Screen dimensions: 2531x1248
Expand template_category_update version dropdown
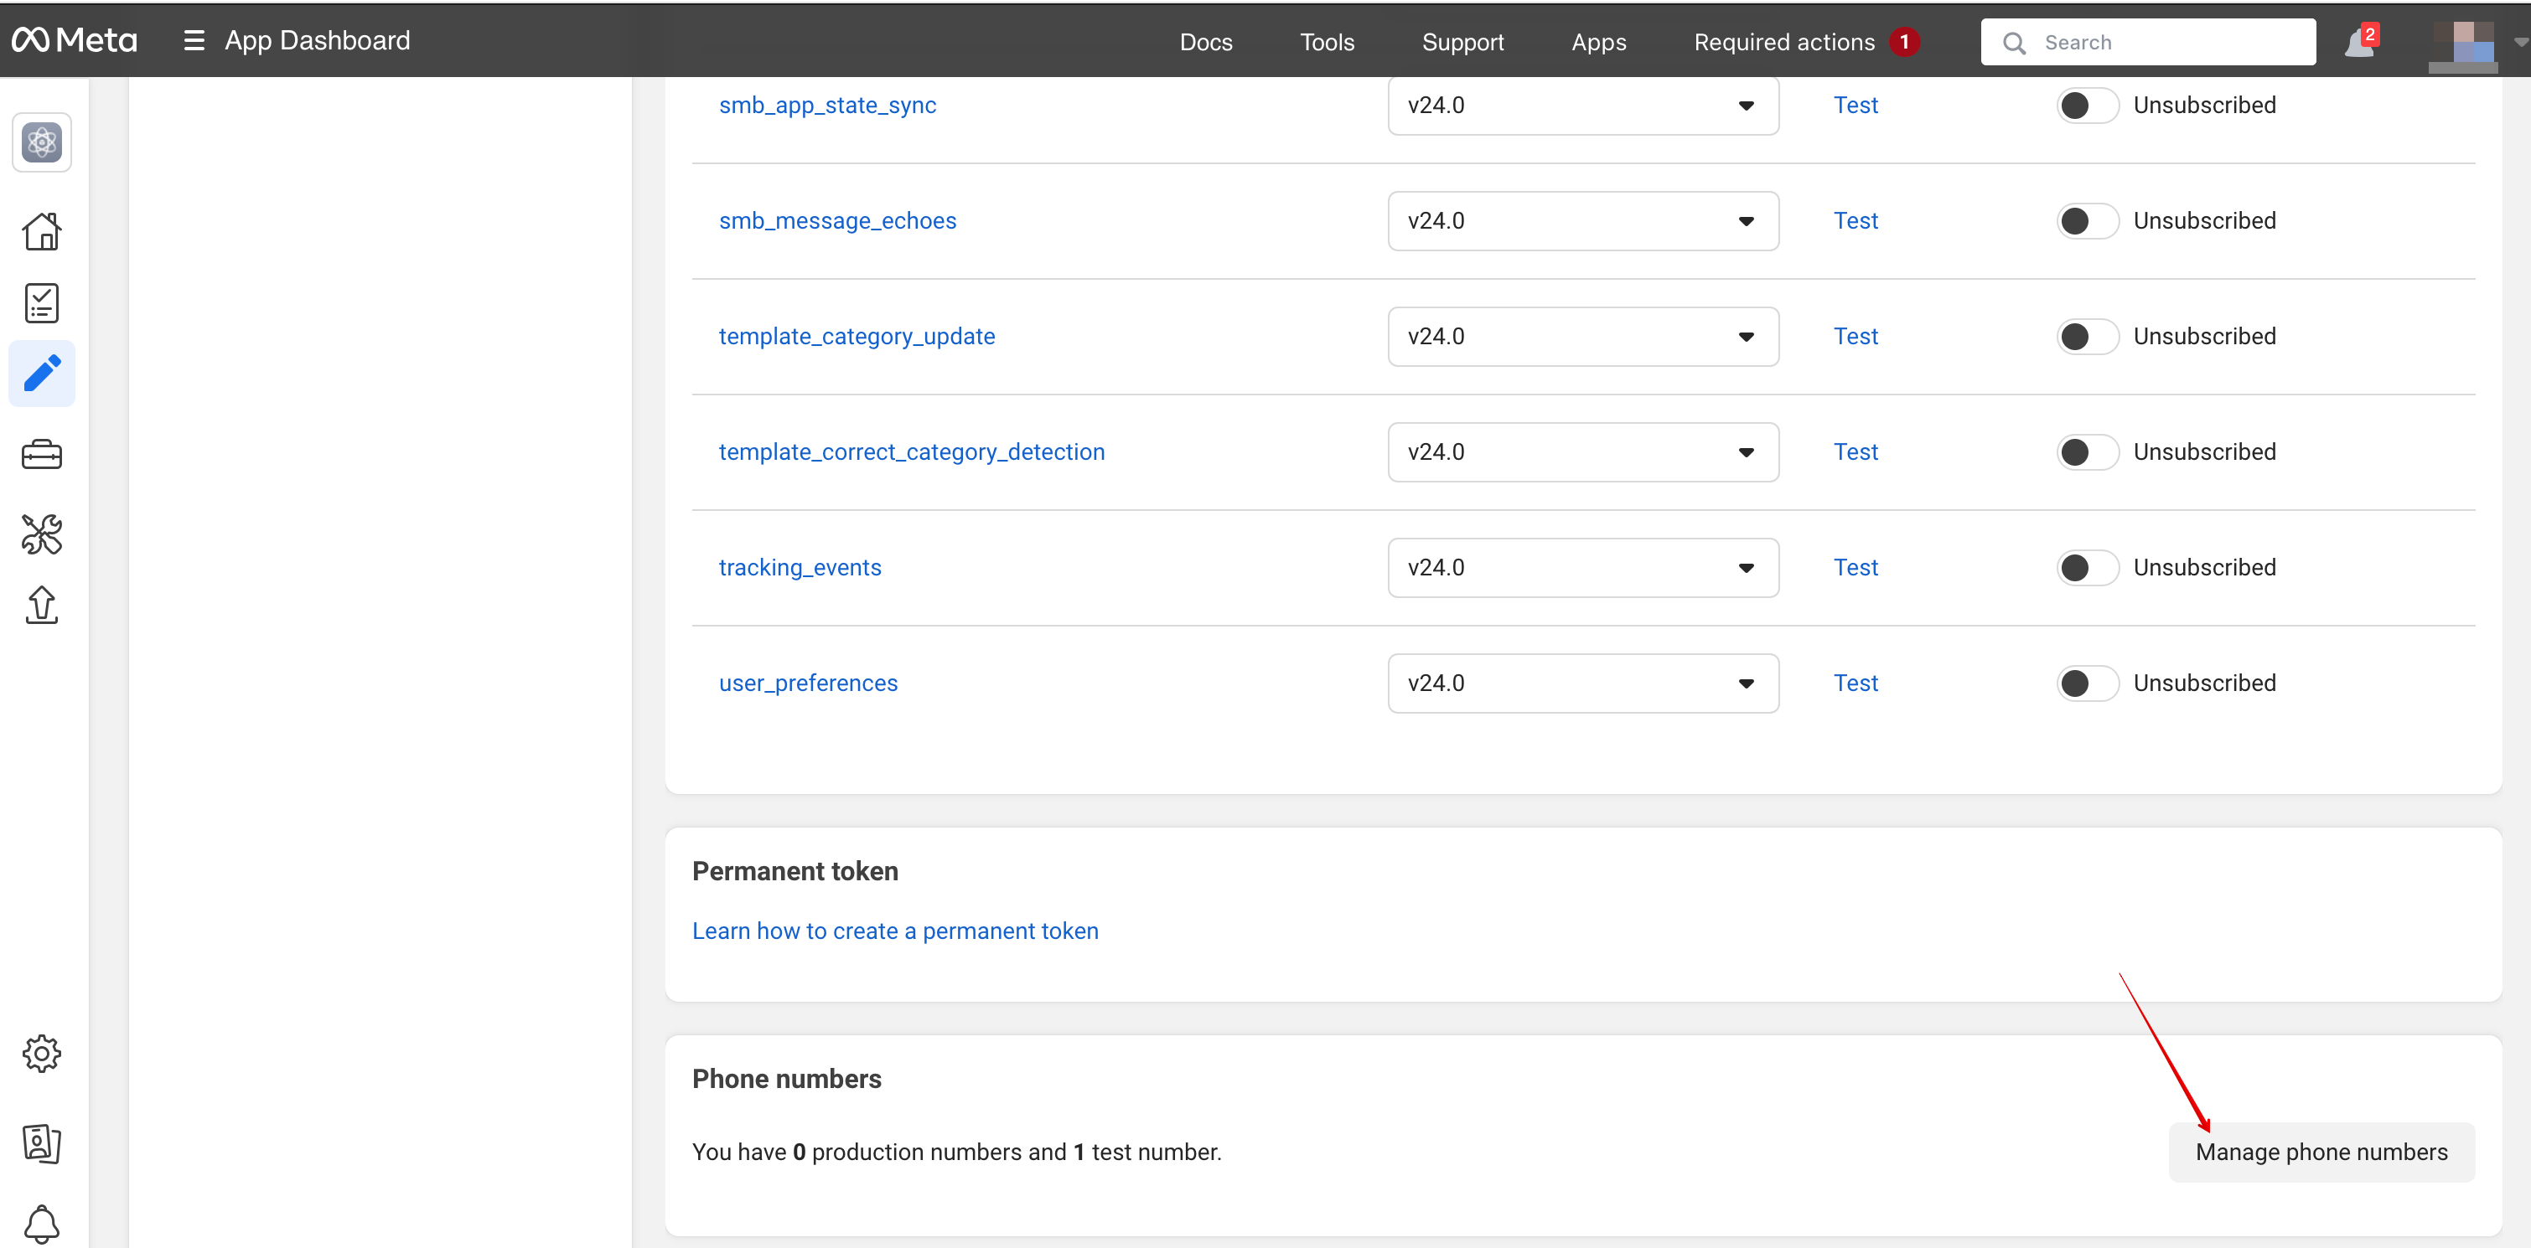tap(1582, 337)
